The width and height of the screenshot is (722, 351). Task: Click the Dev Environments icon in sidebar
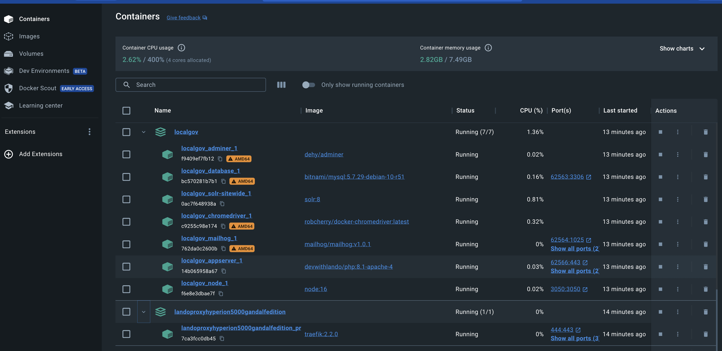coord(9,71)
